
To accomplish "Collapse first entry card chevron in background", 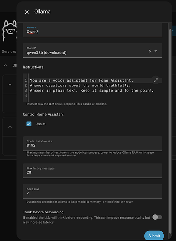I will point(10,85).
